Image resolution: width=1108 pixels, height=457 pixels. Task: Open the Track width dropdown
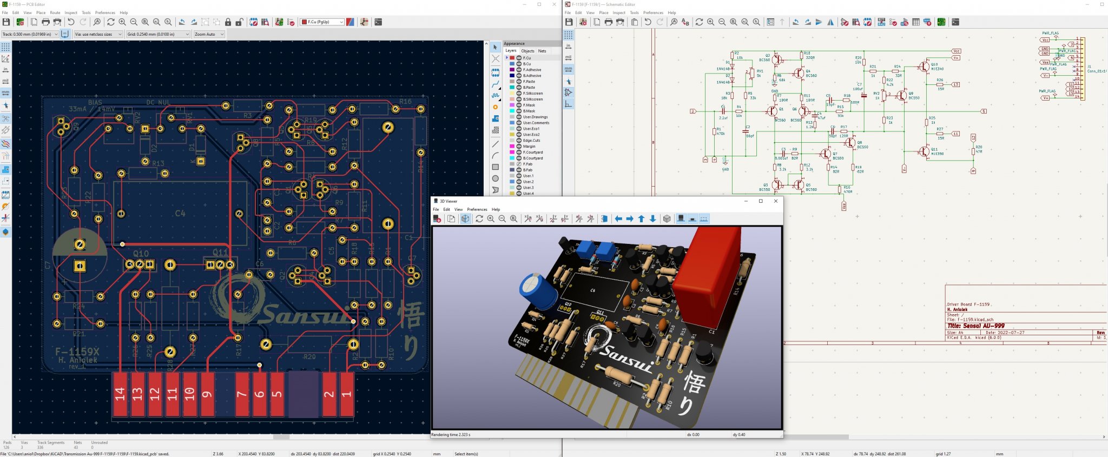(30, 34)
